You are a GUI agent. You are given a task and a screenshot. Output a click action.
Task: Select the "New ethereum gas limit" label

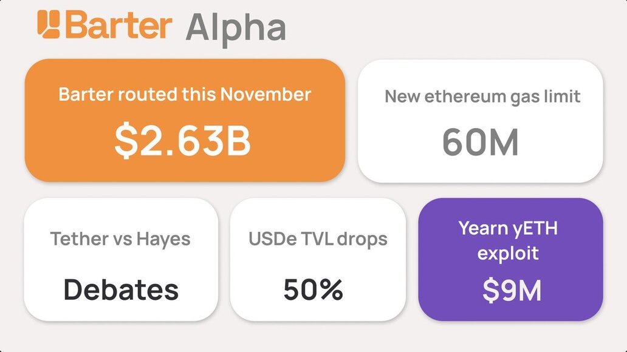[482, 96]
